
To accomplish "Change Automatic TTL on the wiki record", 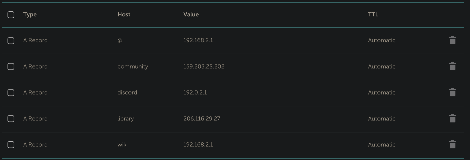I will 382,145.
